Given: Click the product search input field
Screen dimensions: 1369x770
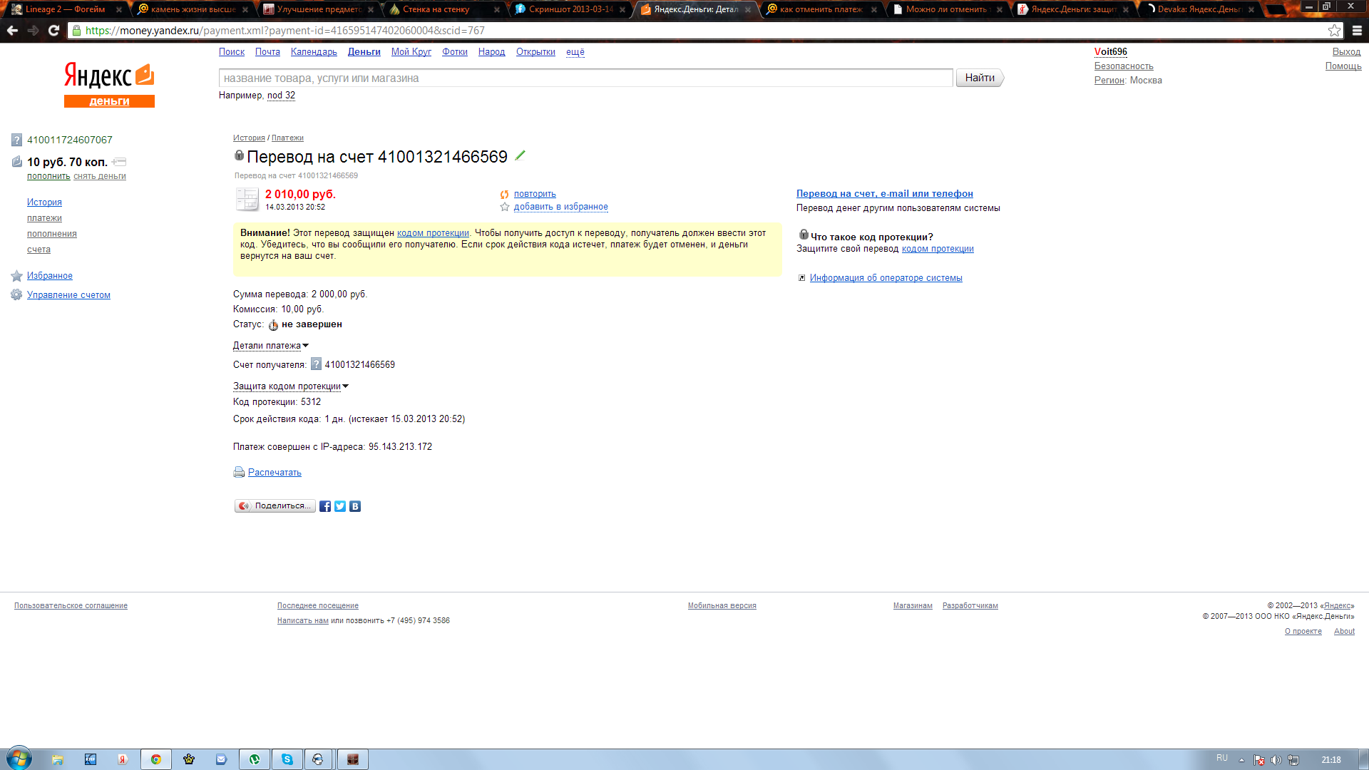Looking at the screenshot, I should pyautogui.click(x=585, y=78).
